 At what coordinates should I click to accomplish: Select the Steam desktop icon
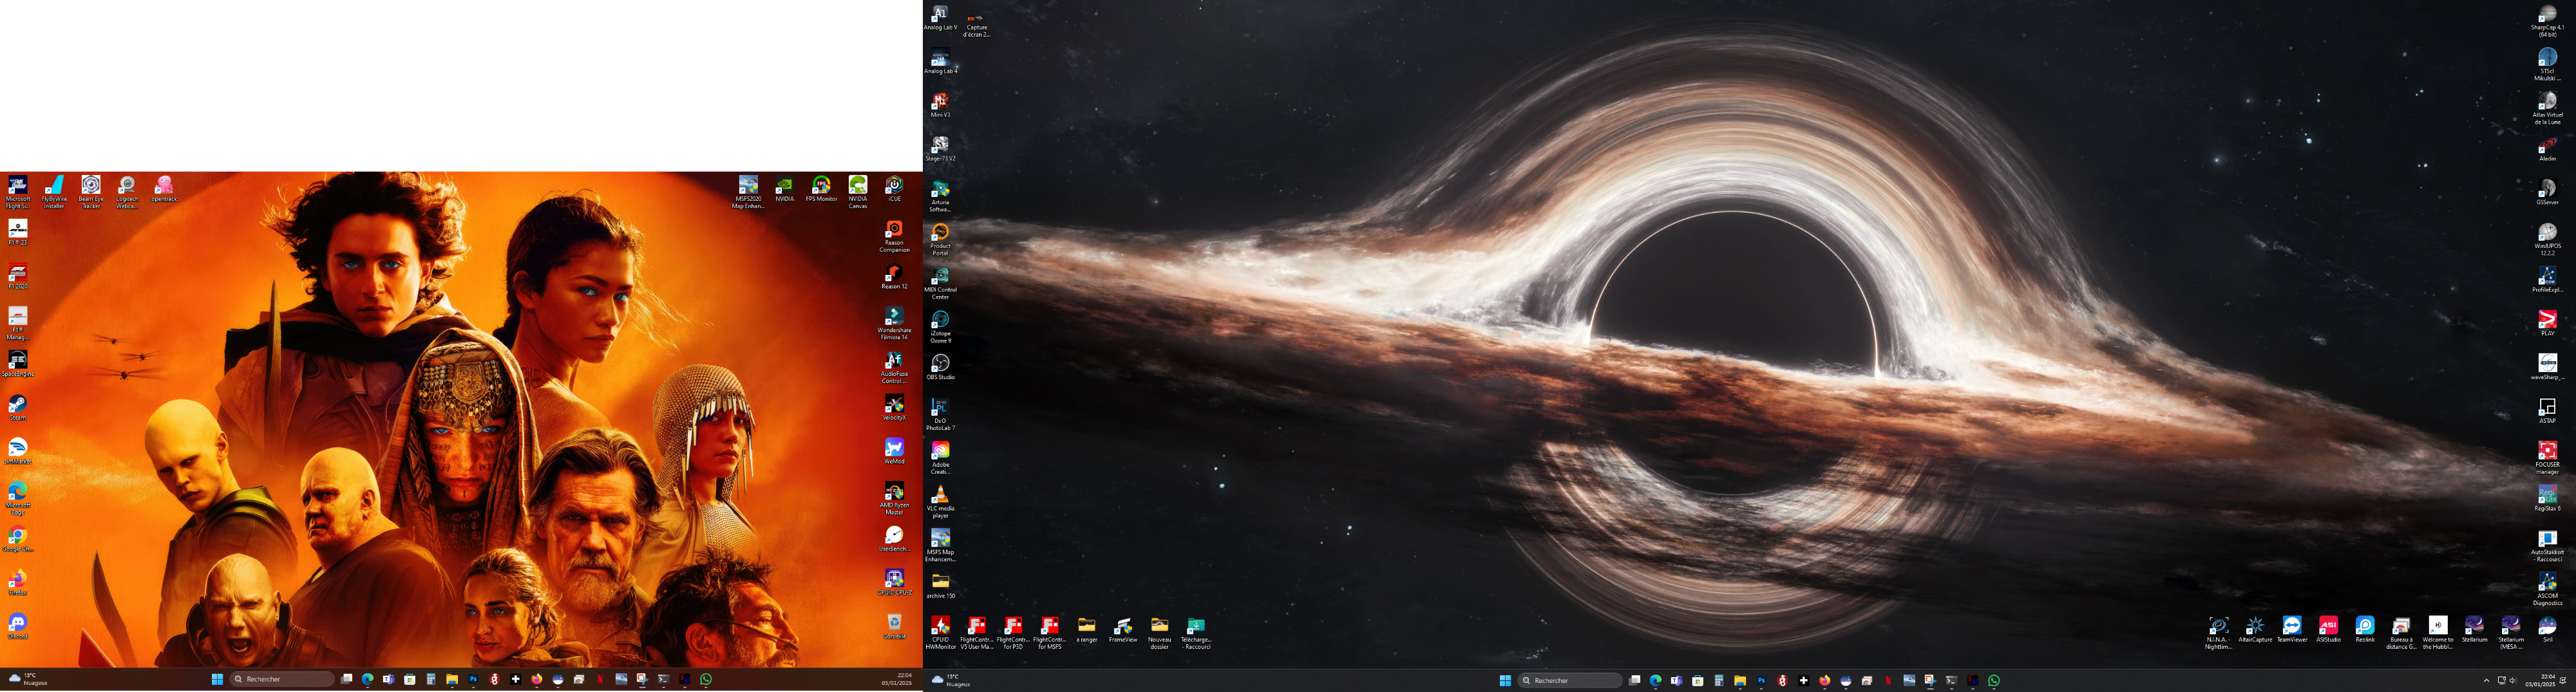[x=18, y=408]
